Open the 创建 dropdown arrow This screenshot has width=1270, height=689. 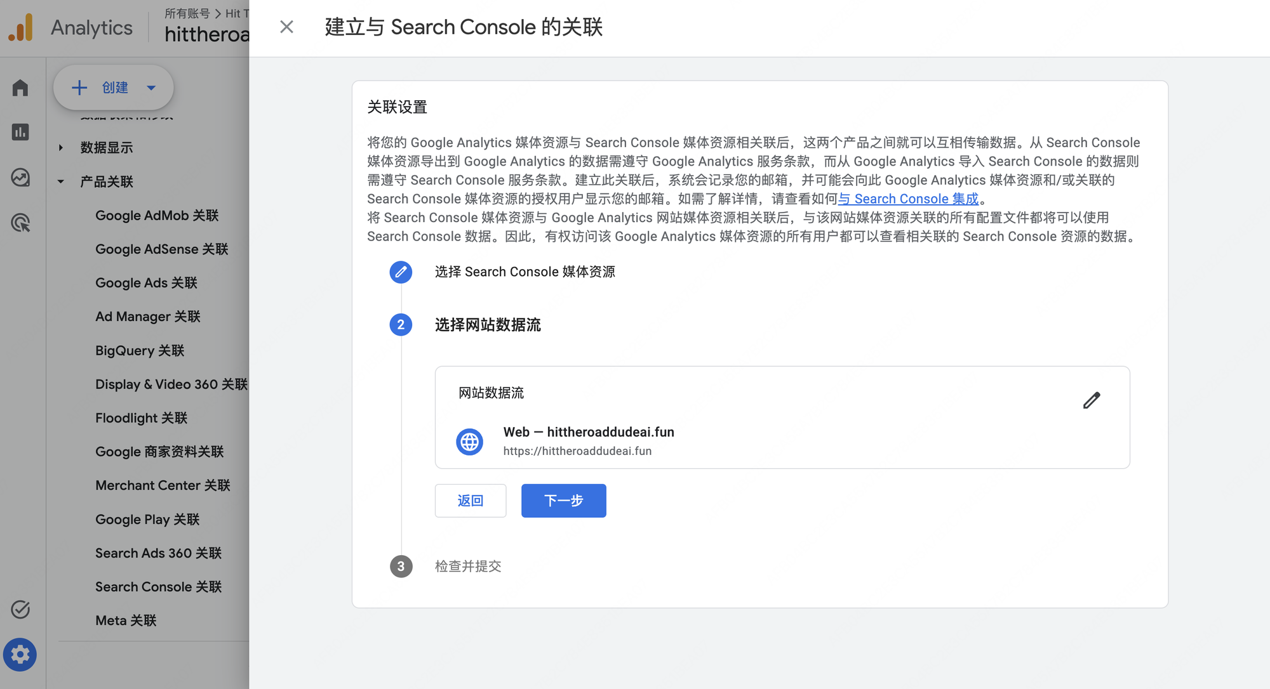tap(151, 88)
